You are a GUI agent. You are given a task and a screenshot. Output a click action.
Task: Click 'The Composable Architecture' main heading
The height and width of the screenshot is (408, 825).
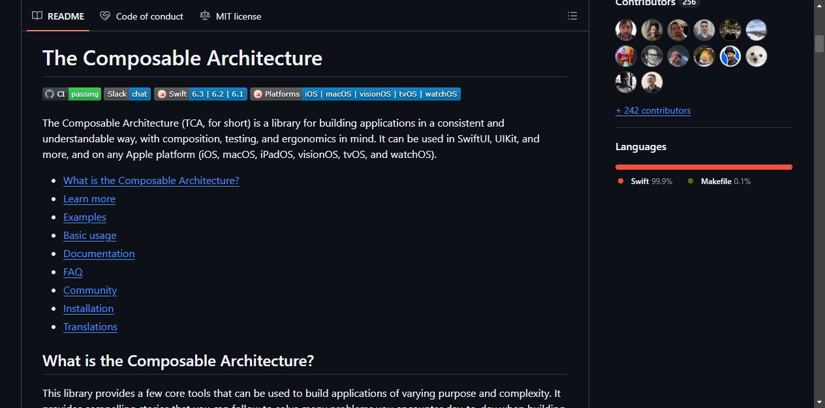click(183, 58)
